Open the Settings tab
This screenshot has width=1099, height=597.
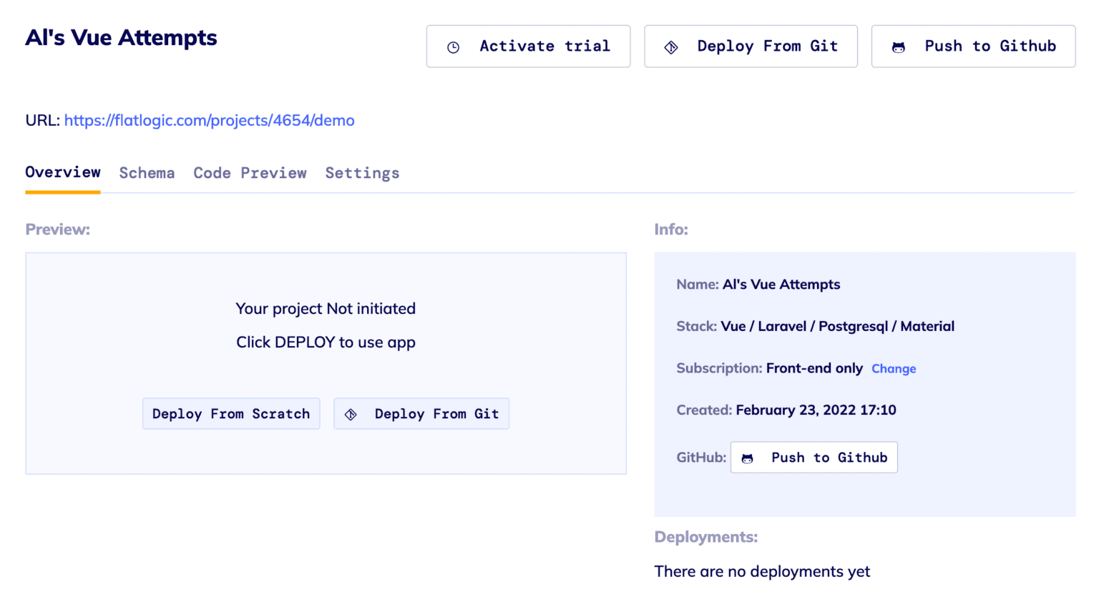pyautogui.click(x=362, y=173)
